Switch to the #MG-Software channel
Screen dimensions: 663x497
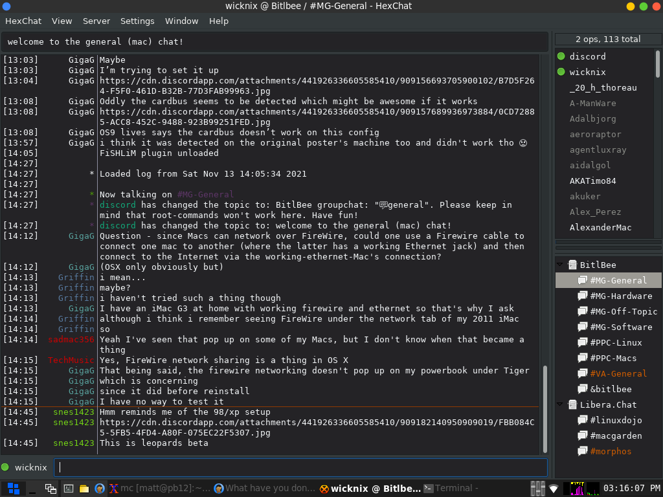point(621,327)
